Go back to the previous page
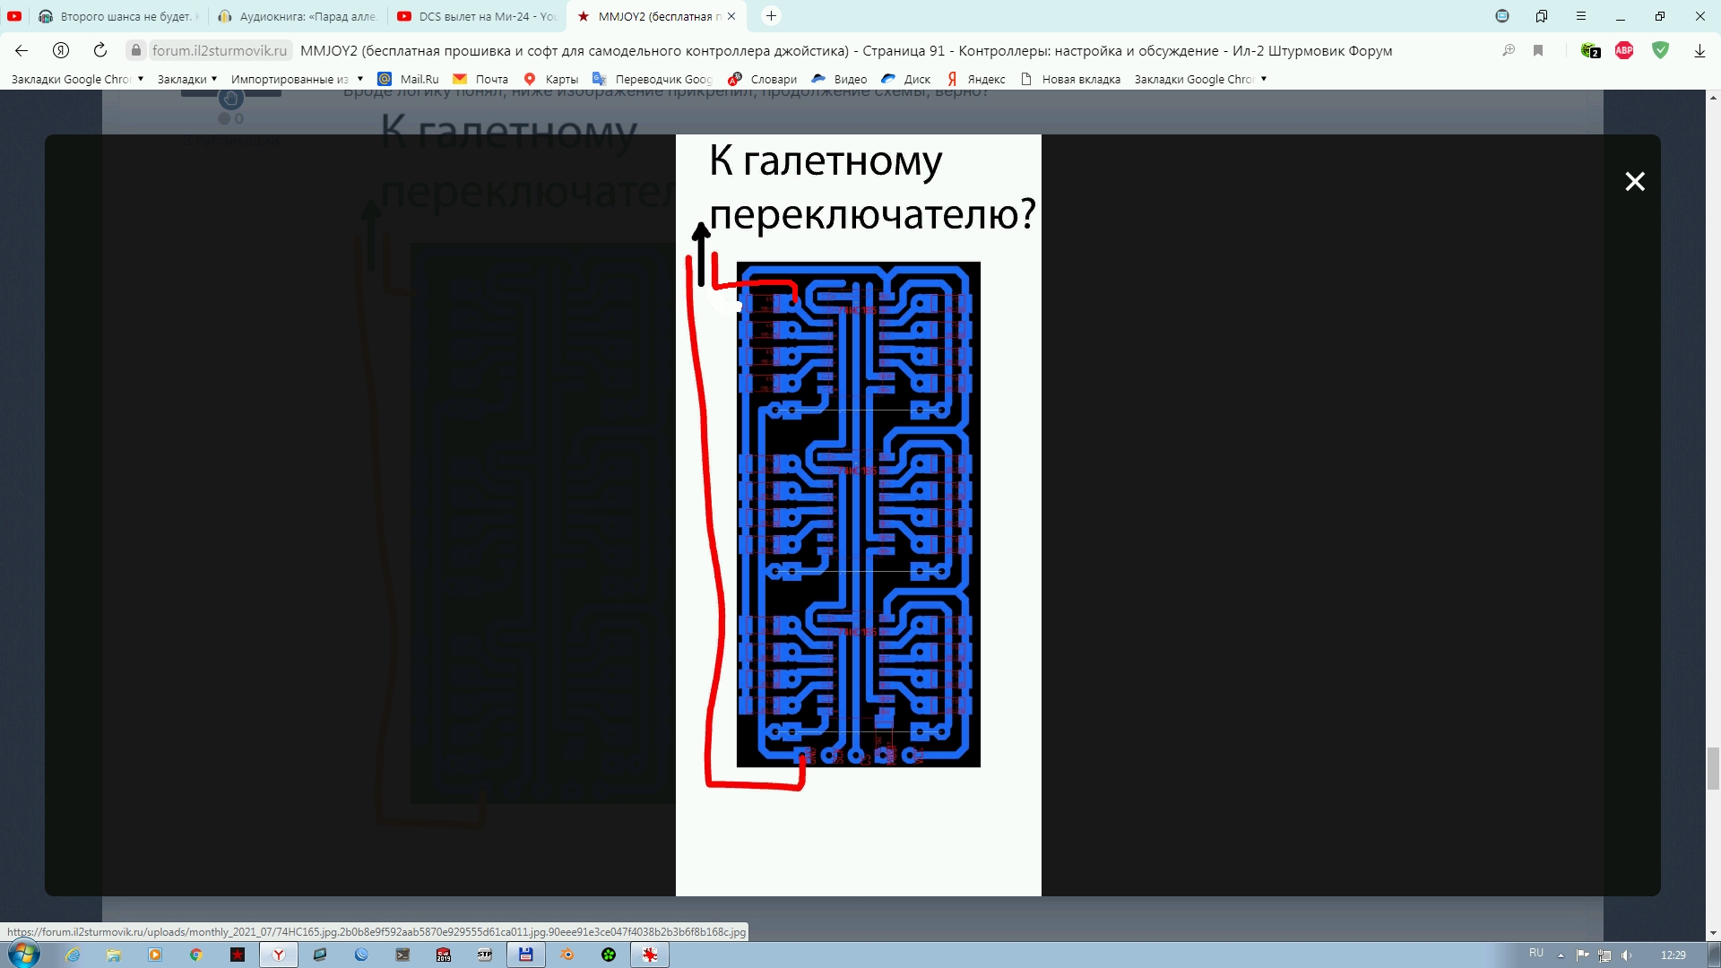 (22, 51)
